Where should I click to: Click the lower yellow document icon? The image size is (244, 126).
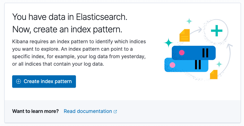213,74
